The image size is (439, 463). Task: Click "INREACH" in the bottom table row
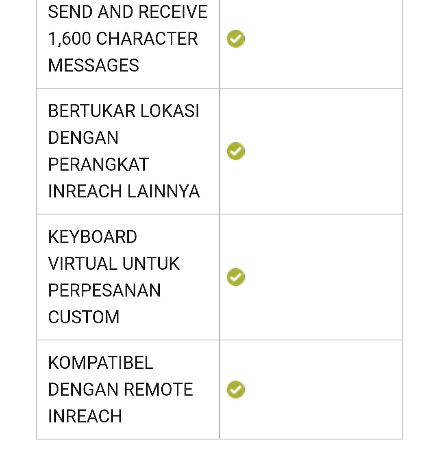coord(85,416)
